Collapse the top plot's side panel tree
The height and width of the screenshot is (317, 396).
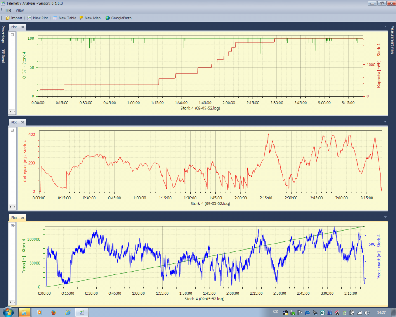(x=12, y=35)
